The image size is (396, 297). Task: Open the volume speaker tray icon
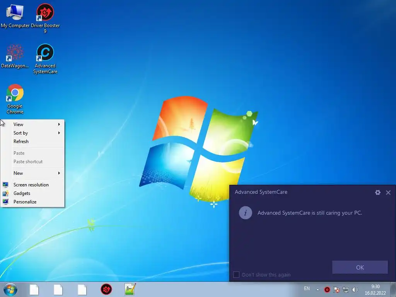(x=355, y=289)
